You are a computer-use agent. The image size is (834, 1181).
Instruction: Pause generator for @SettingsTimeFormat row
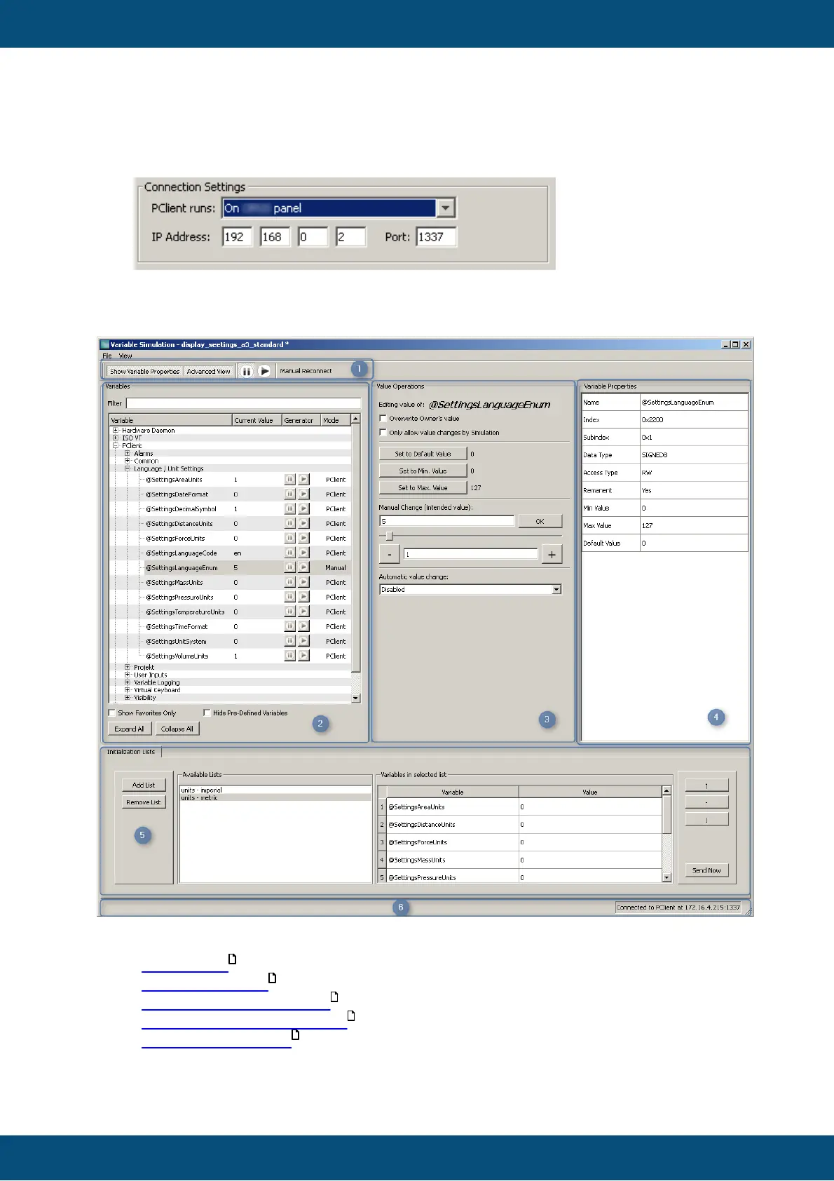click(289, 626)
